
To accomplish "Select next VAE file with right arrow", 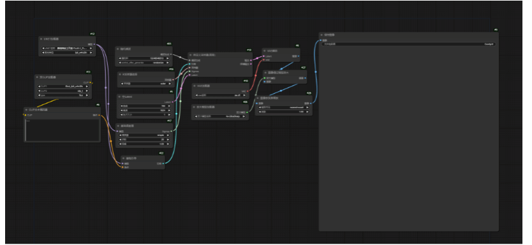I will pyautogui.click(x=244, y=95).
